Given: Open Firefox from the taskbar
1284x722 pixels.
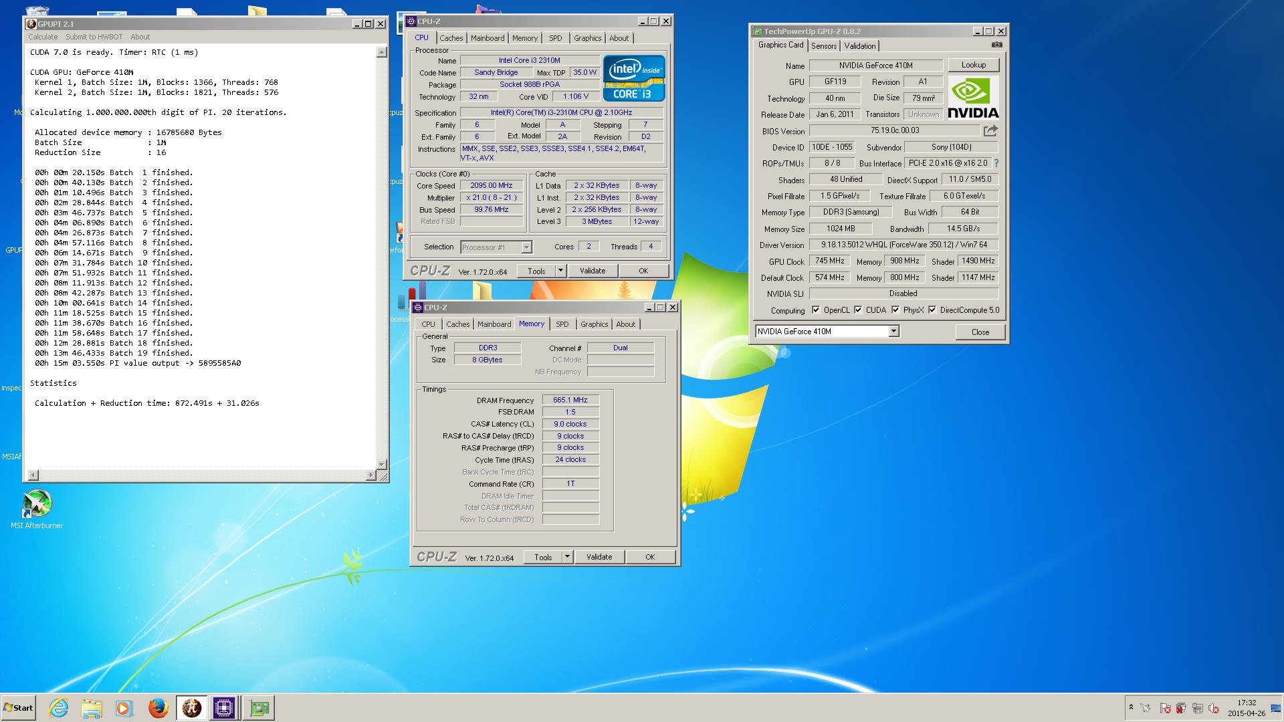Looking at the screenshot, I should 158,708.
